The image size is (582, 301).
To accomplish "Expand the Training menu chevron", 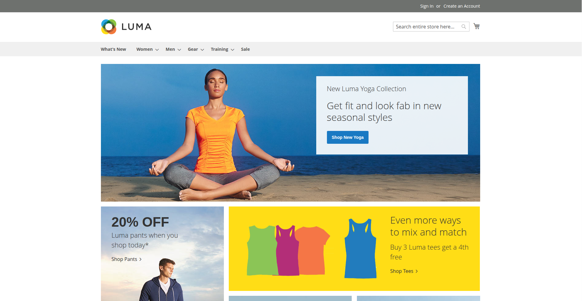I will (x=232, y=50).
